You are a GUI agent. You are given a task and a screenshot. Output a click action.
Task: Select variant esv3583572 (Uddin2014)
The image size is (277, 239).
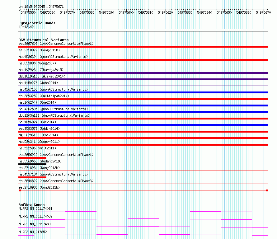[39, 129]
